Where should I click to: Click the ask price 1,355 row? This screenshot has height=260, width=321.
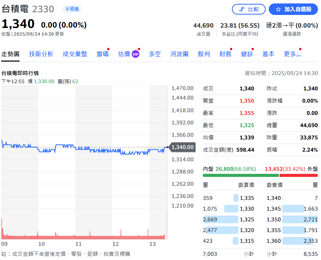point(292,230)
